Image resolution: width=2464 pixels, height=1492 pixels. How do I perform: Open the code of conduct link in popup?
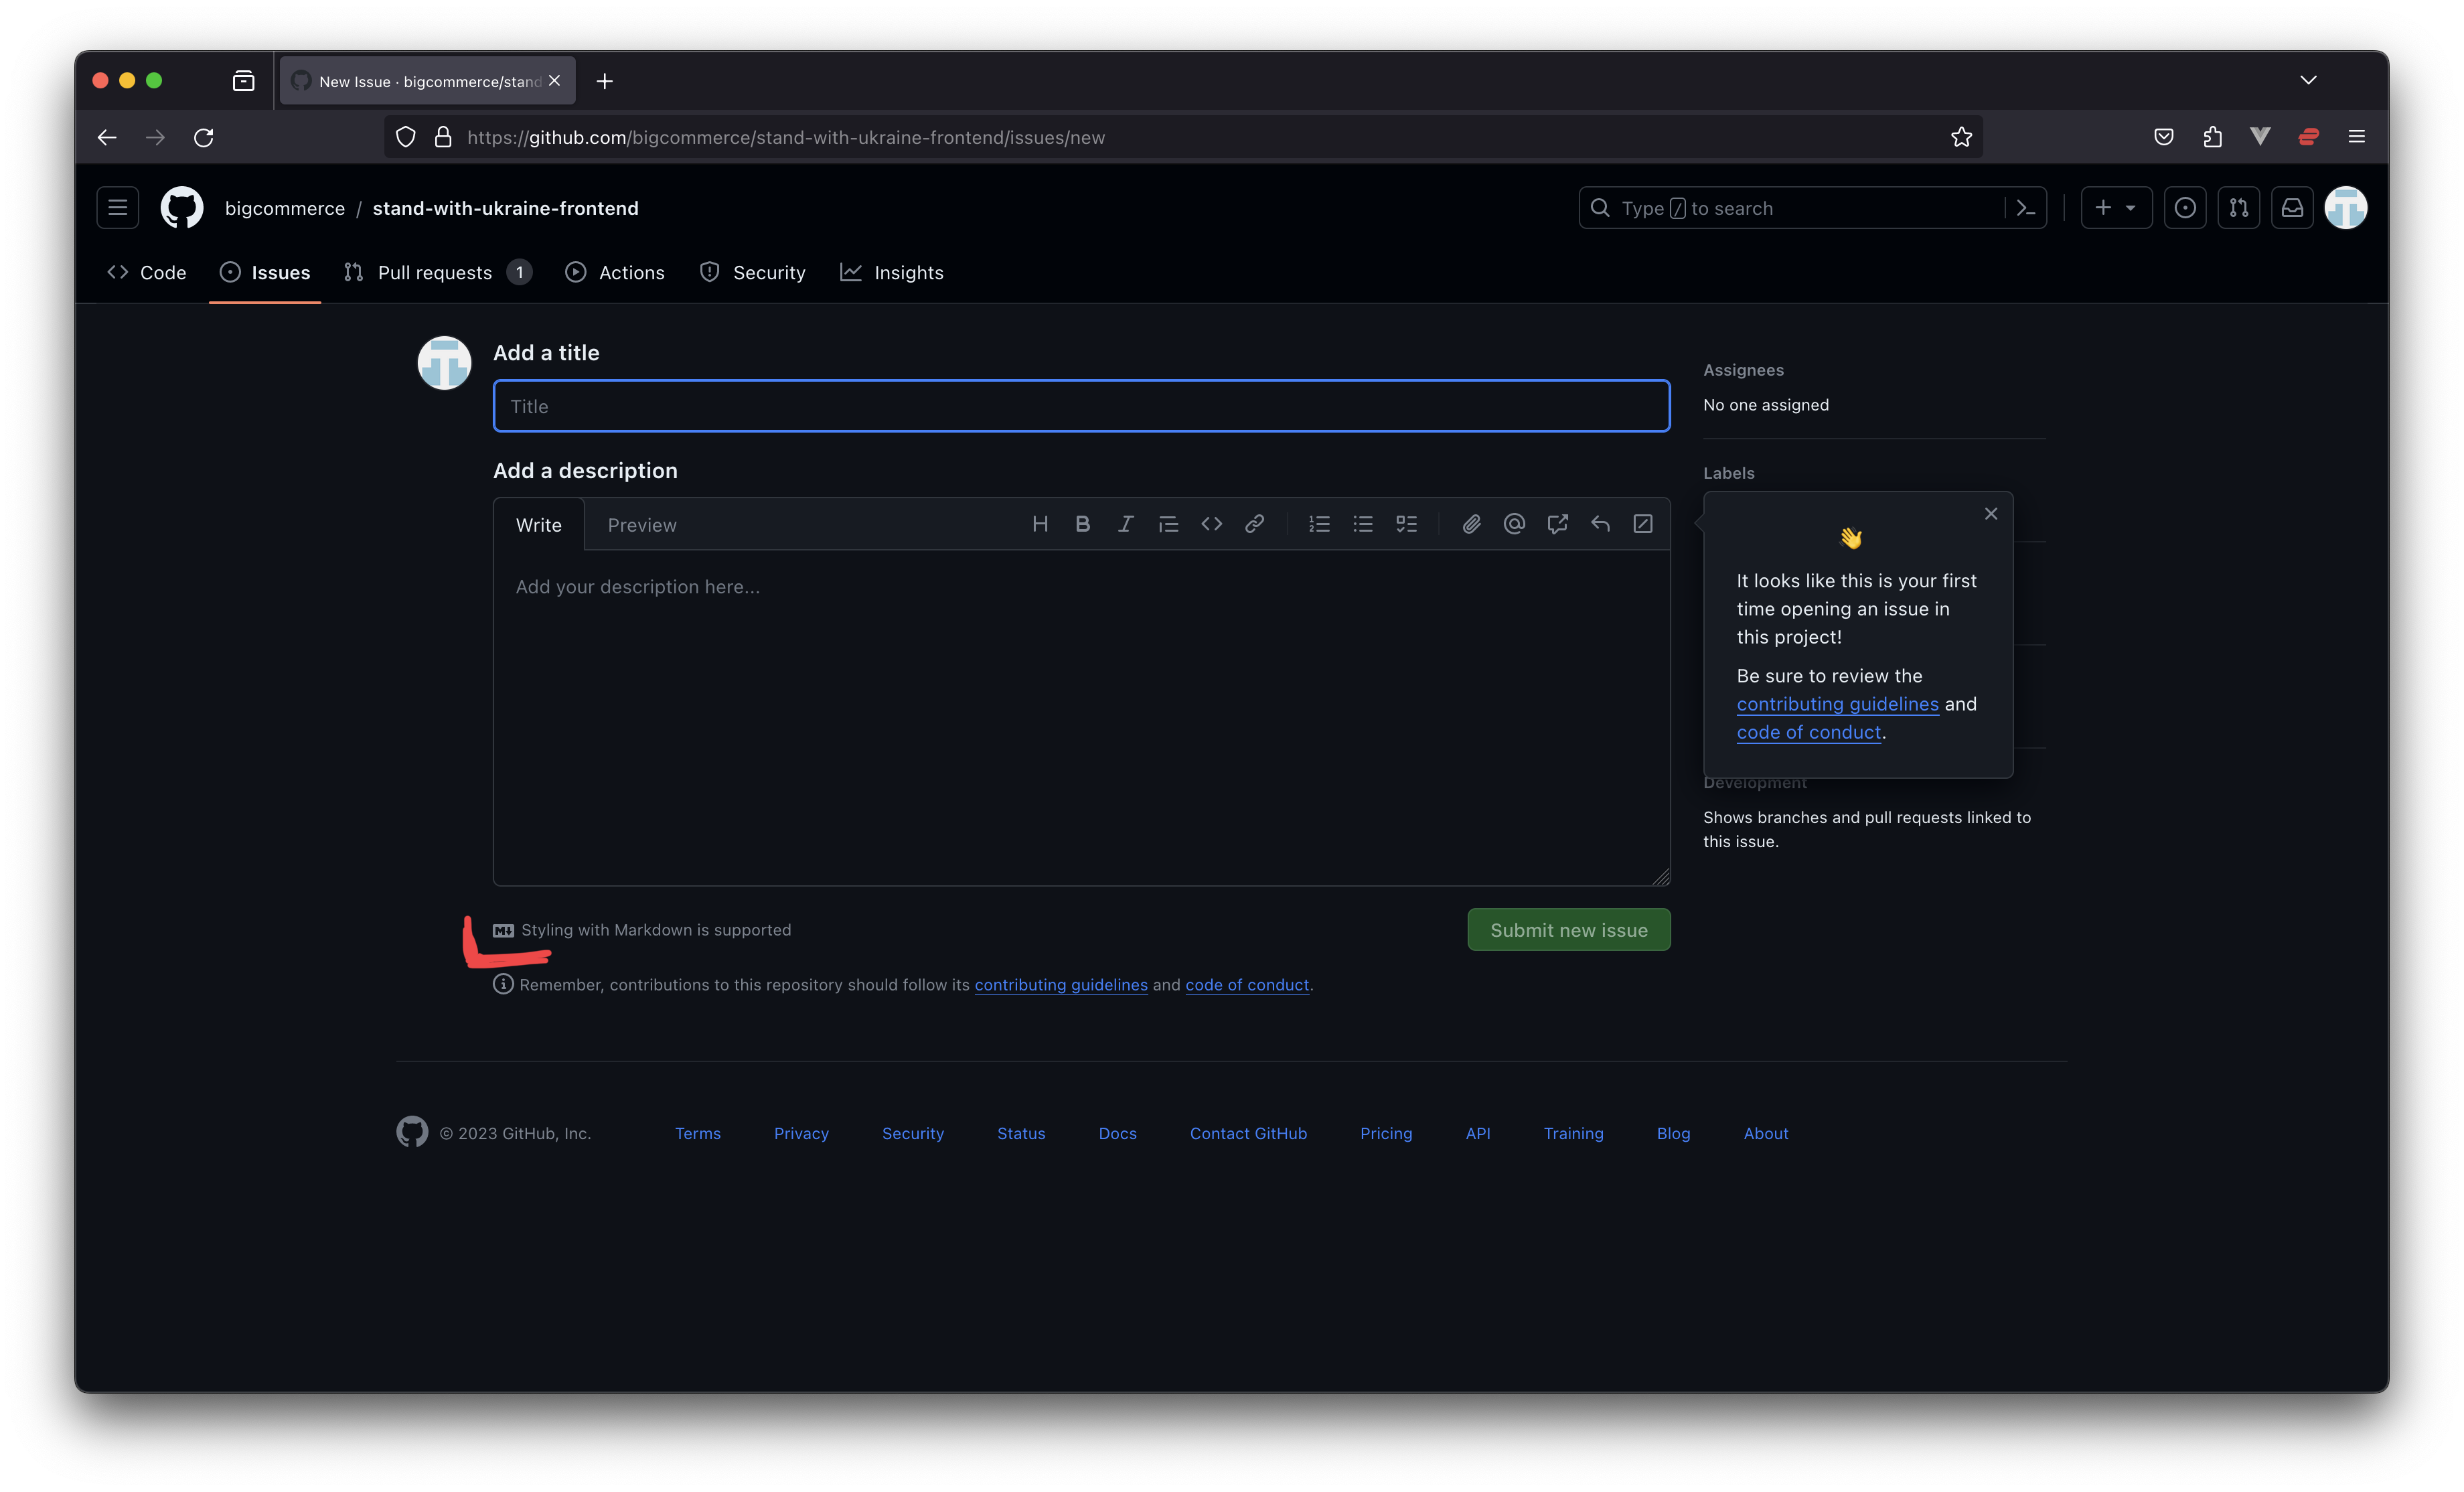(x=1808, y=732)
